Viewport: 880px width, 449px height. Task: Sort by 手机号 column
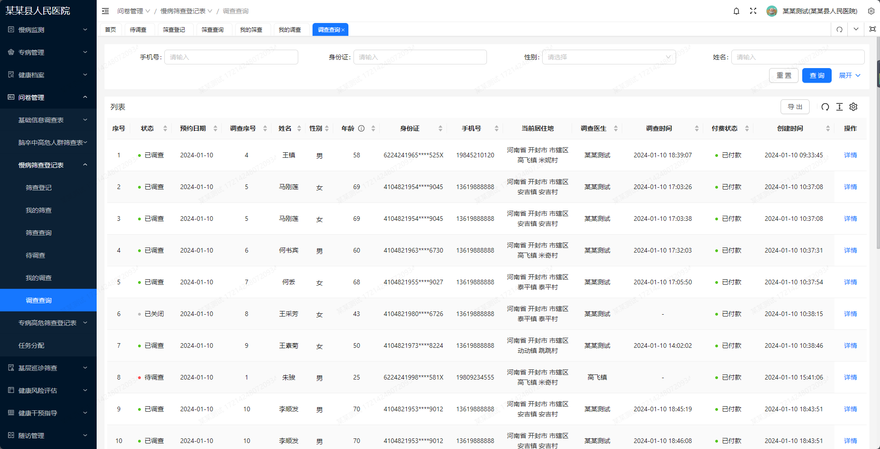tap(497, 128)
